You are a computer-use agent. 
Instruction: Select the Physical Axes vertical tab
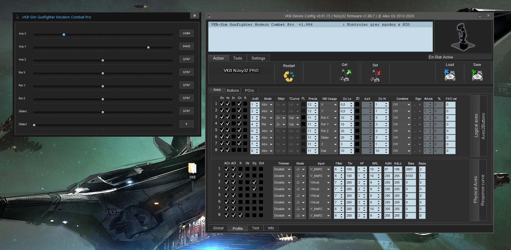point(475,190)
